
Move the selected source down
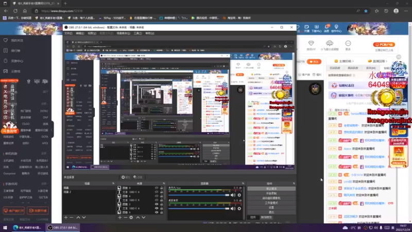[144, 218]
